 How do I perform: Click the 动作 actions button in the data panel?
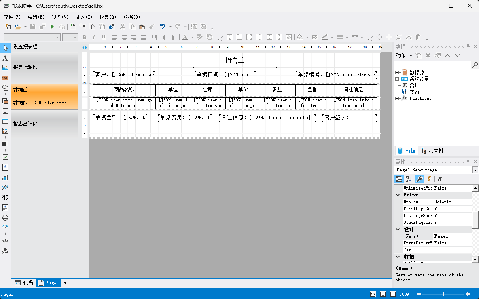pos(403,55)
